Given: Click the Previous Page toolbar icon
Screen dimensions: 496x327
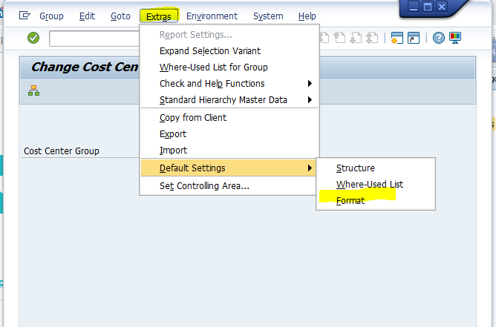Looking at the screenshot, I should click(x=340, y=38).
